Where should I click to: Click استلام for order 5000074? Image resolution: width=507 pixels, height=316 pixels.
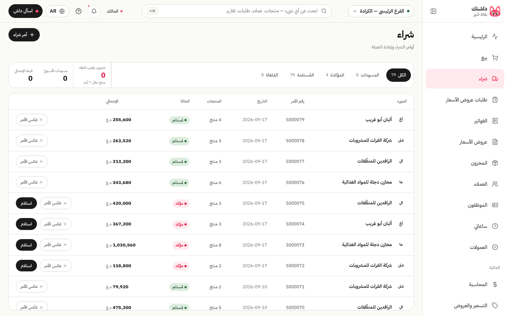[x=26, y=224]
